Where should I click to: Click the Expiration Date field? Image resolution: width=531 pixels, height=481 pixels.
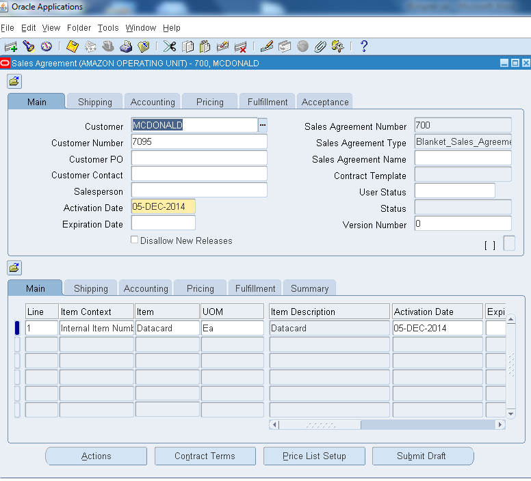click(x=164, y=223)
